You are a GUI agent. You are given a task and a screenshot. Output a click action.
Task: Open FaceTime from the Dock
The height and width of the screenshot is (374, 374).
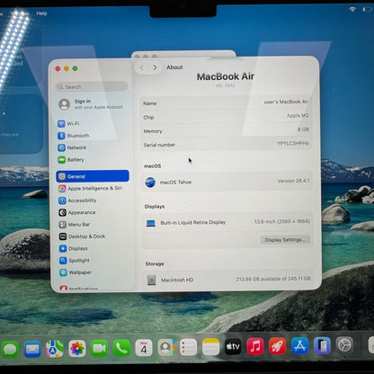coord(99,348)
